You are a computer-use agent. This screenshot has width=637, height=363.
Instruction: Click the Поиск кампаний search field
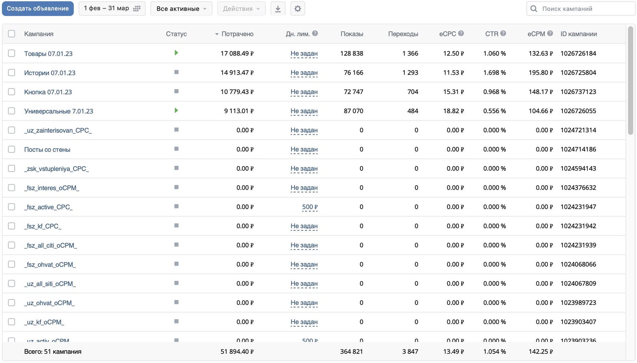point(580,8)
